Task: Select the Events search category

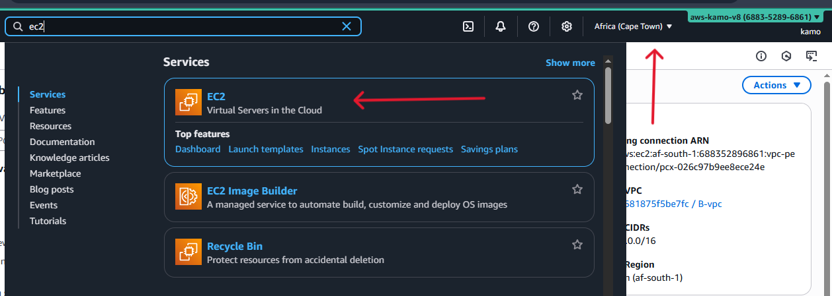Action: pyautogui.click(x=44, y=205)
